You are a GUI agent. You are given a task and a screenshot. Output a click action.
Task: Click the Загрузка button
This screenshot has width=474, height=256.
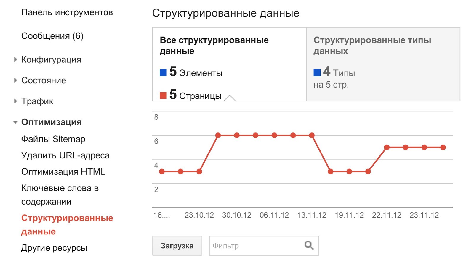[177, 246]
